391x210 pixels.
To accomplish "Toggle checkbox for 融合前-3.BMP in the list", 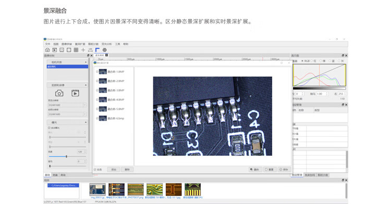I will (97, 90).
